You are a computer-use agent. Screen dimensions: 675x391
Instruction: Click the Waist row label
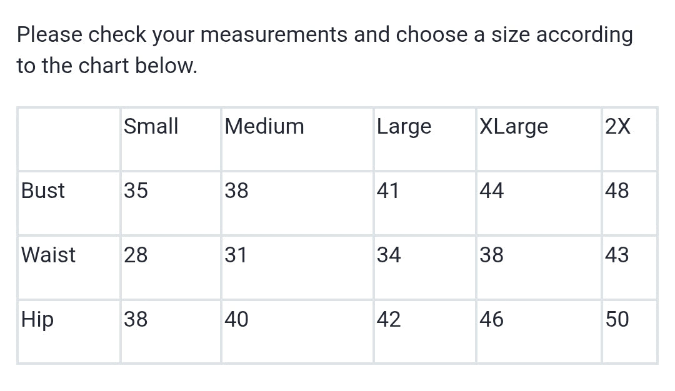point(48,255)
